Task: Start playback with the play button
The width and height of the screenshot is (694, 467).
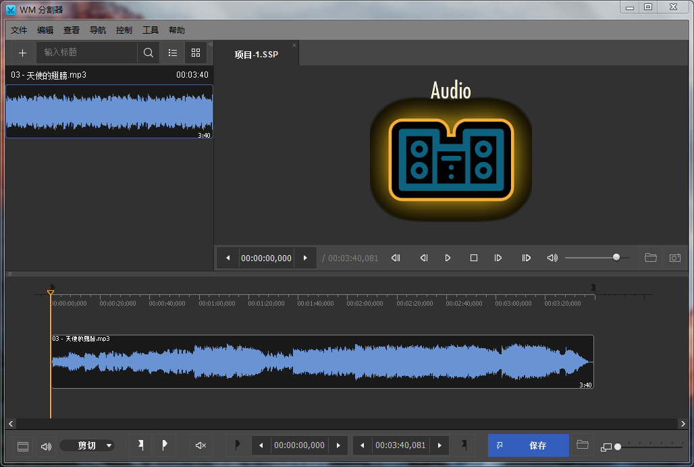Action: pyautogui.click(x=448, y=258)
